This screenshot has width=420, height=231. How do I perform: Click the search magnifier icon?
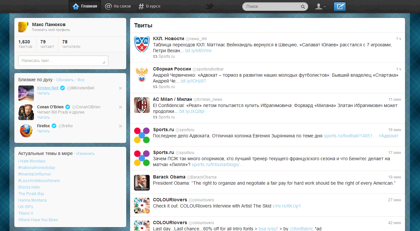pyautogui.click(x=303, y=7)
